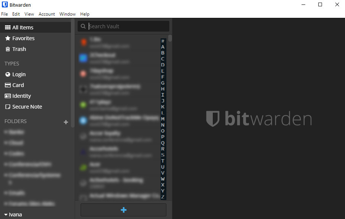Jump to letter Z in index
This screenshot has width=345, height=219.
[163, 197]
